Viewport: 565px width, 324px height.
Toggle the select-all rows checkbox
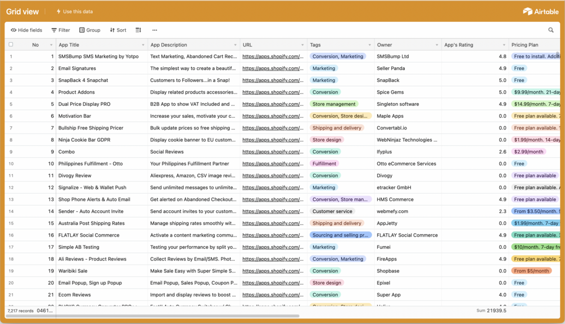point(11,44)
